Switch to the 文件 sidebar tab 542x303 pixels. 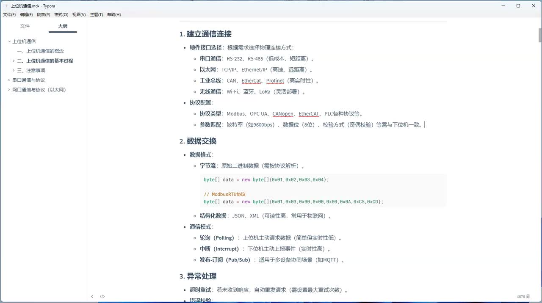pyautogui.click(x=25, y=26)
